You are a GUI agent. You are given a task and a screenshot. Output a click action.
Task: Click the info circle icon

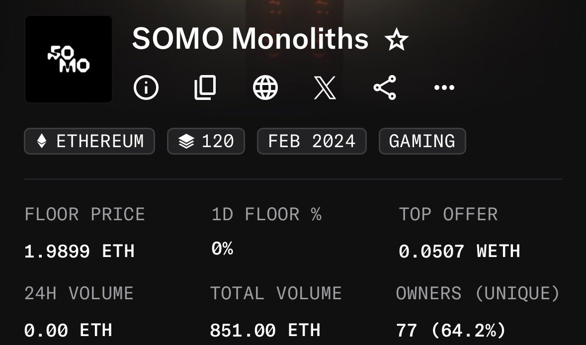click(146, 88)
